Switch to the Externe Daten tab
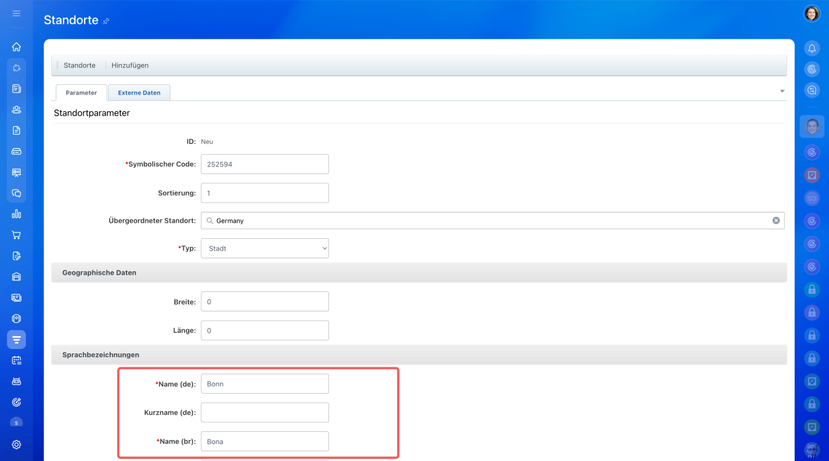 click(139, 93)
